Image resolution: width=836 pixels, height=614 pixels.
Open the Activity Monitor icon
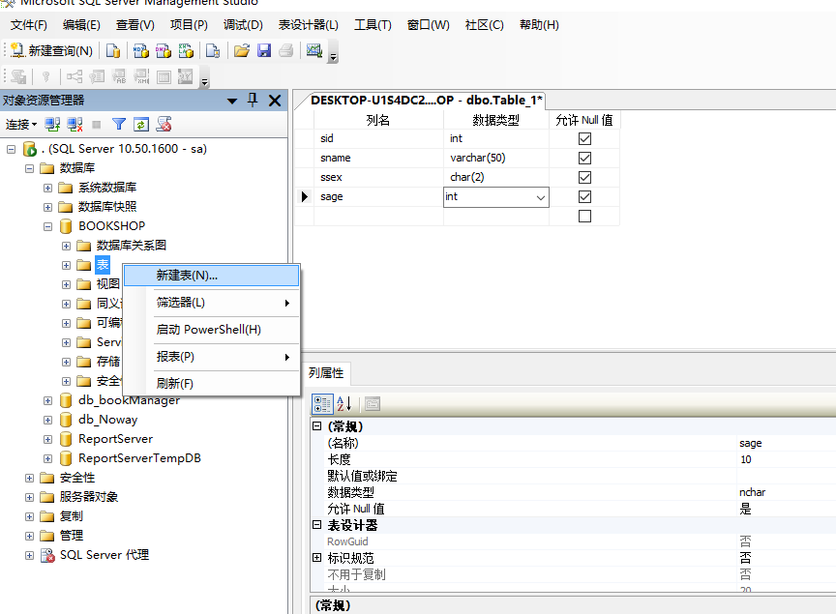pyautogui.click(x=314, y=50)
